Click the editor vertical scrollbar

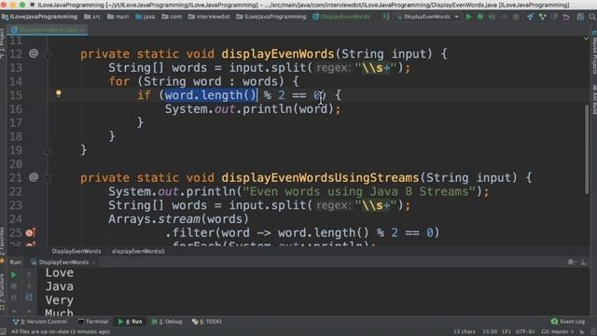(587, 148)
